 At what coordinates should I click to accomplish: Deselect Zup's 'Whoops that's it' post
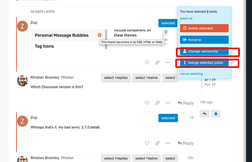tap(168, 118)
